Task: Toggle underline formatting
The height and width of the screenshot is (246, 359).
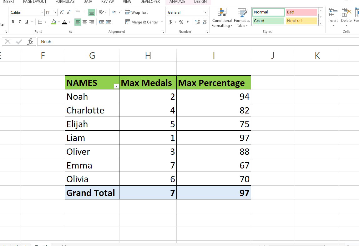Action: click(x=26, y=22)
